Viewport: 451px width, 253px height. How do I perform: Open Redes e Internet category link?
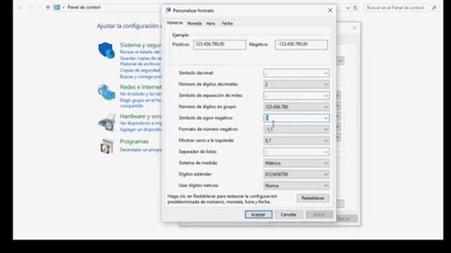click(x=141, y=87)
